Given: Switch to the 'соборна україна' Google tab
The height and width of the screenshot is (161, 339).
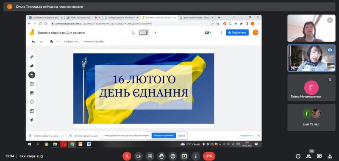Looking at the screenshot, I should click(x=121, y=17).
